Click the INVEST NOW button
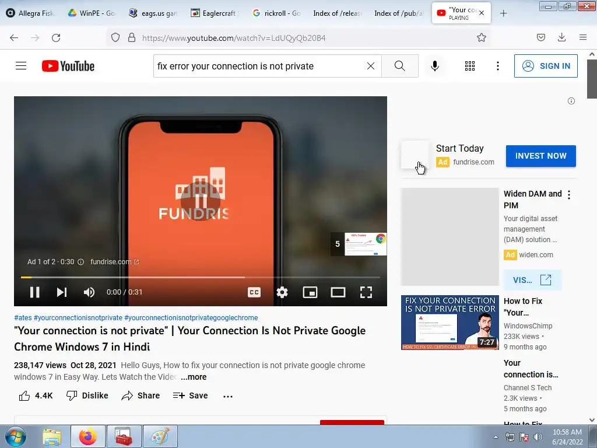Image resolution: width=597 pixels, height=448 pixels. [540, 156]
